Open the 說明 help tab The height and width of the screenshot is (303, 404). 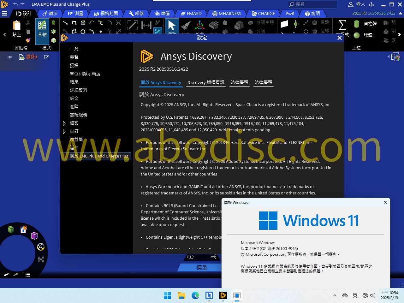coord(312,14)
